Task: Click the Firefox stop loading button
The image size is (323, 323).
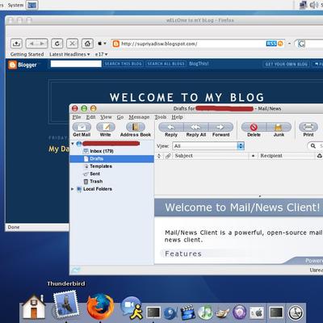Action: [72, 44]
